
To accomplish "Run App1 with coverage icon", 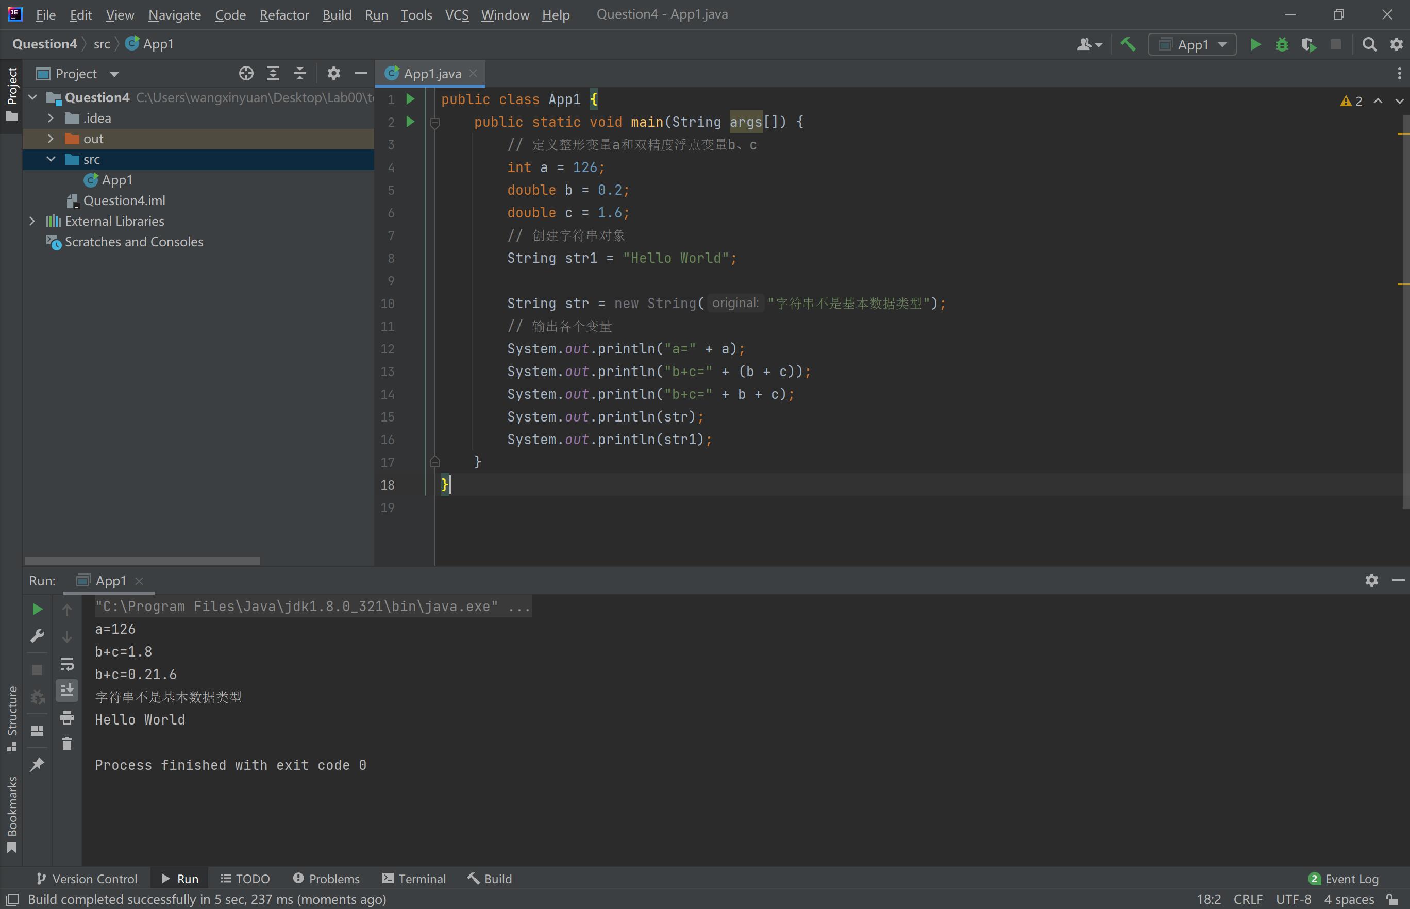I will (x=1308, y=45).
